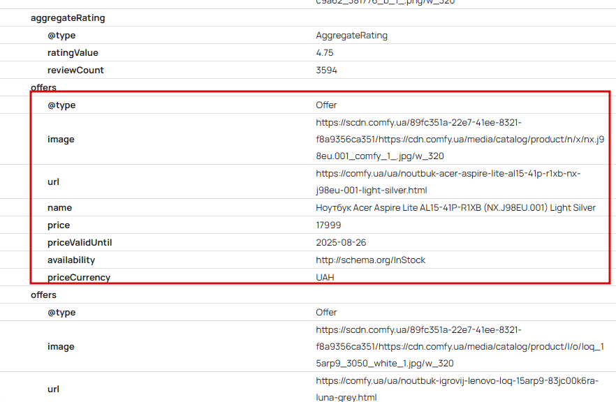This screenshot has height=402, width=616.
Task: Select the name property label
Action: 60,208
